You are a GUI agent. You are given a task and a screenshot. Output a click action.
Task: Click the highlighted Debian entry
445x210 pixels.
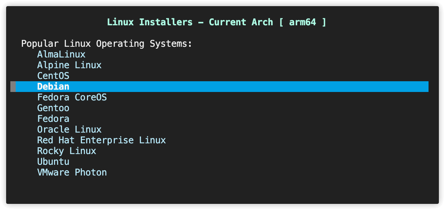(53, 87)
